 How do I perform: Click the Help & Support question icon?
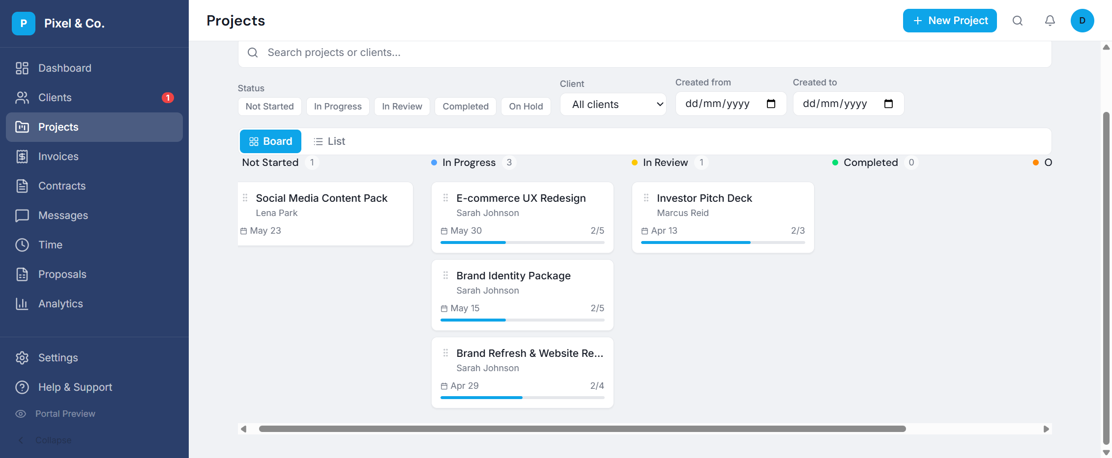tap(22, 387)
